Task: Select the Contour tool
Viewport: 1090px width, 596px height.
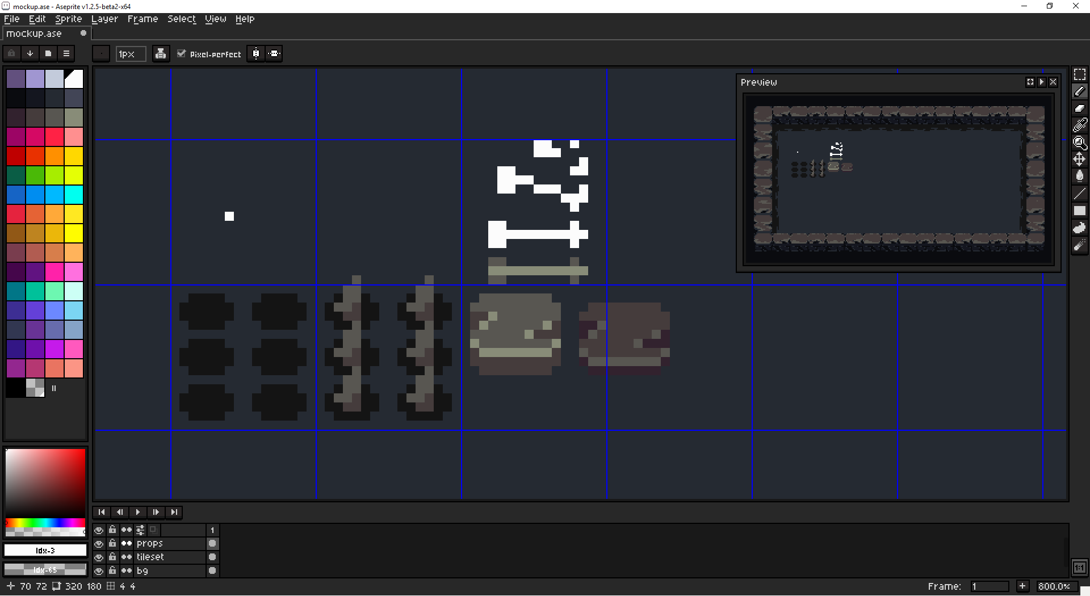Action: 1079,228
